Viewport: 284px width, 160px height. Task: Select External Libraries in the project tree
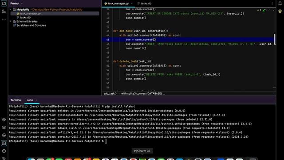point(27,21)
